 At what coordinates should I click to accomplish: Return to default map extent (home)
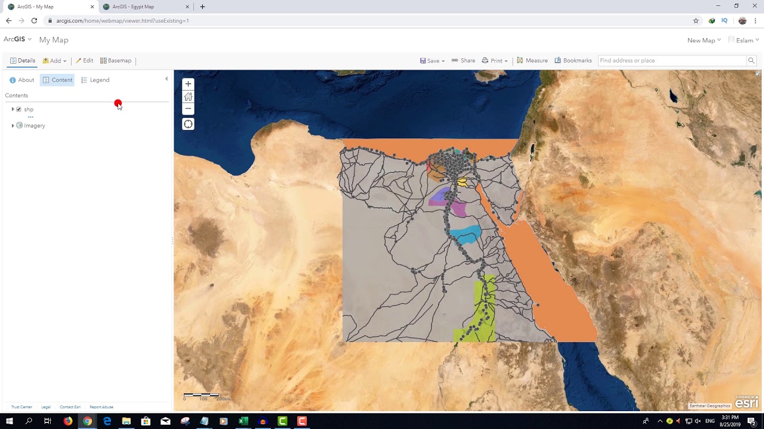188,97
